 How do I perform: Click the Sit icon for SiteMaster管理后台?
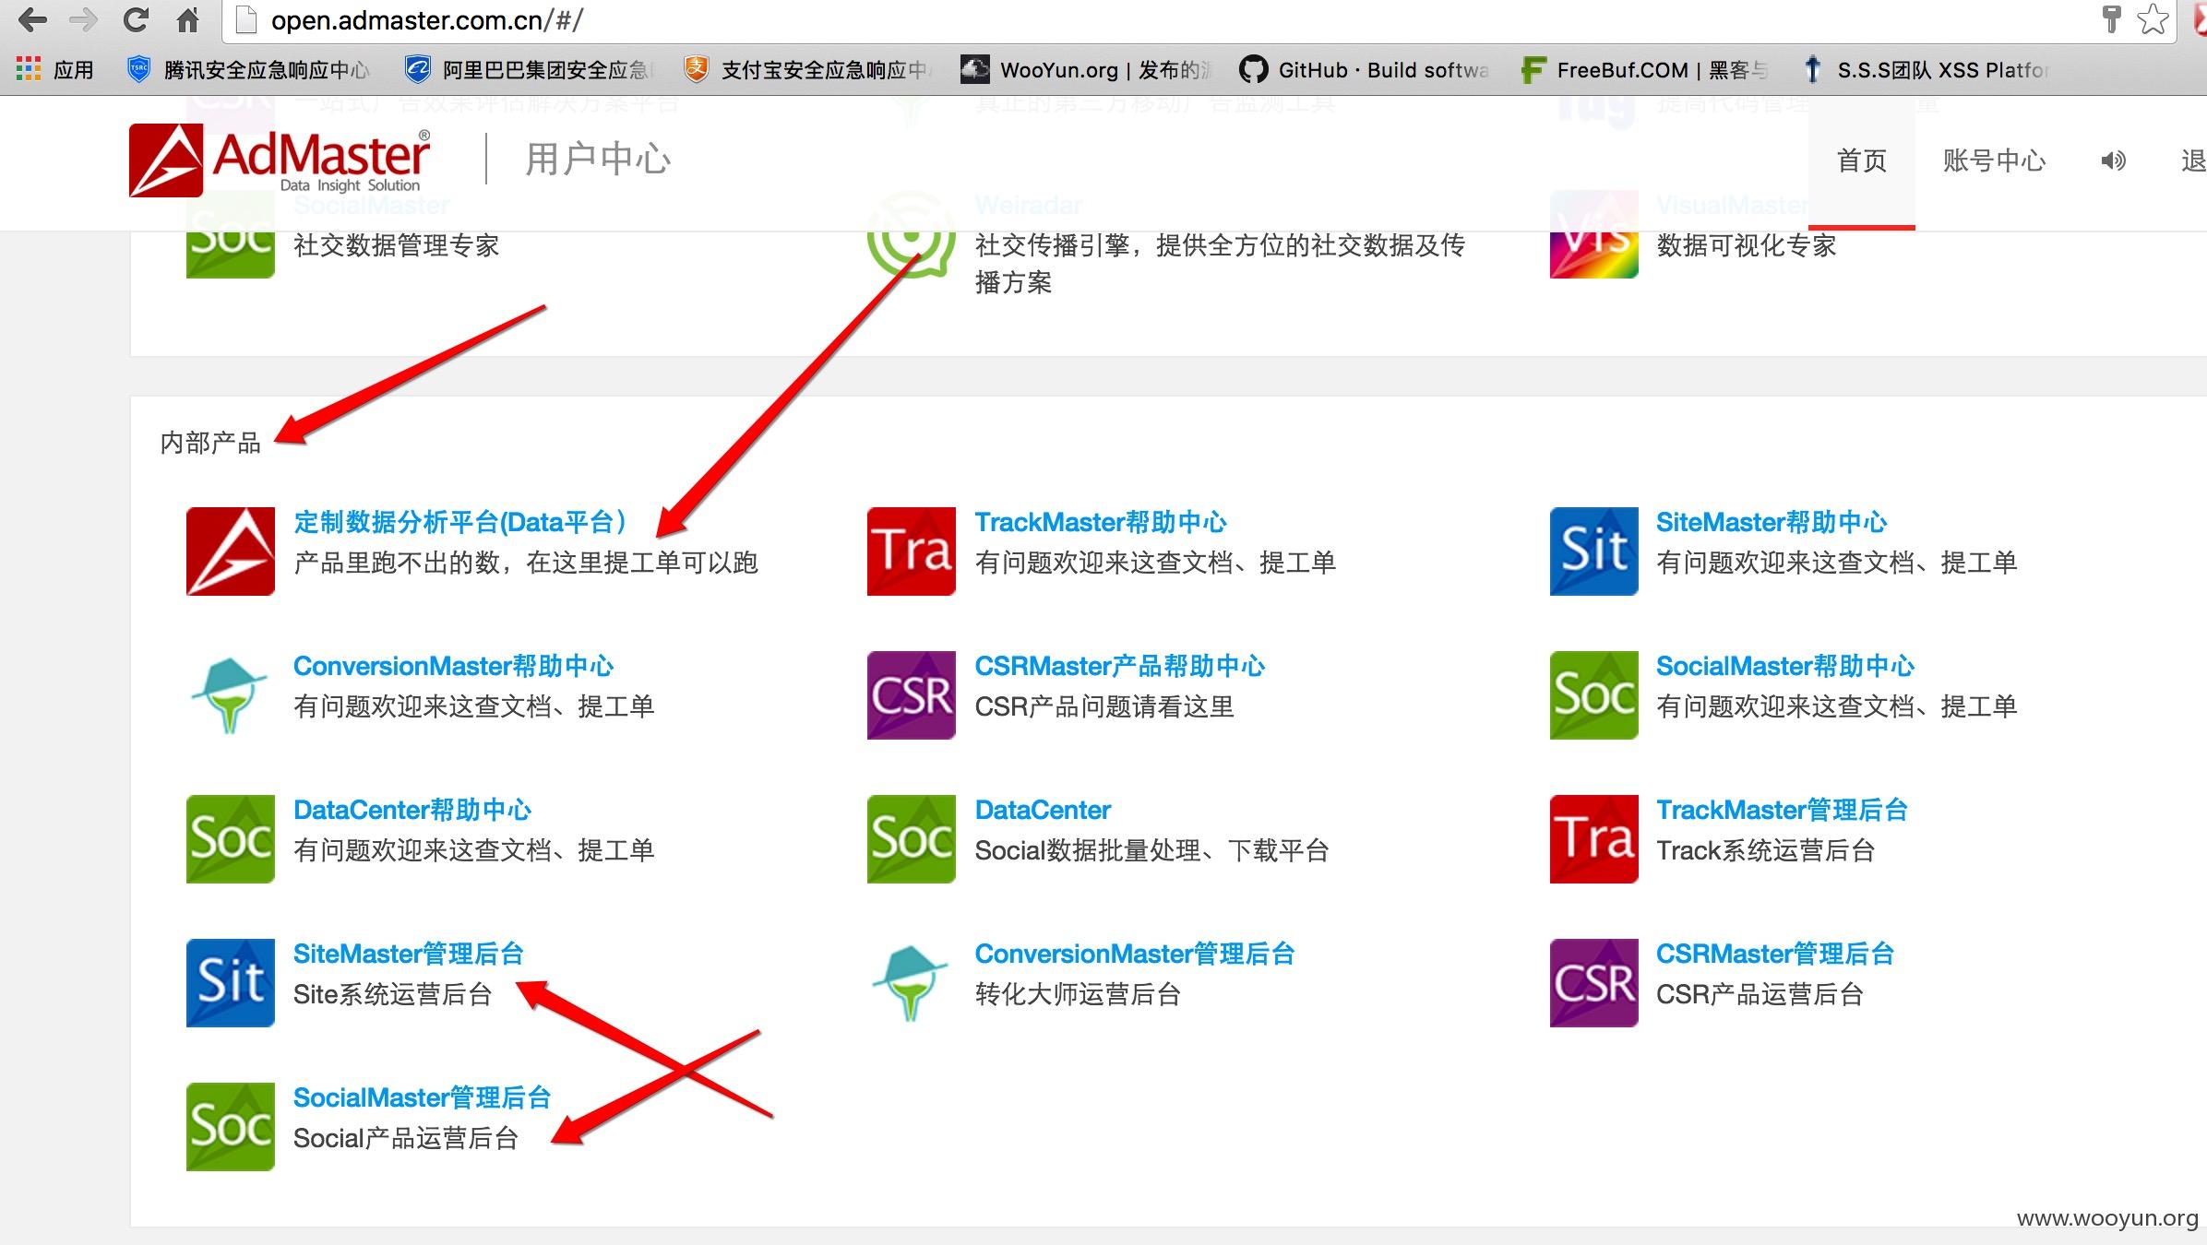[231, 983]
